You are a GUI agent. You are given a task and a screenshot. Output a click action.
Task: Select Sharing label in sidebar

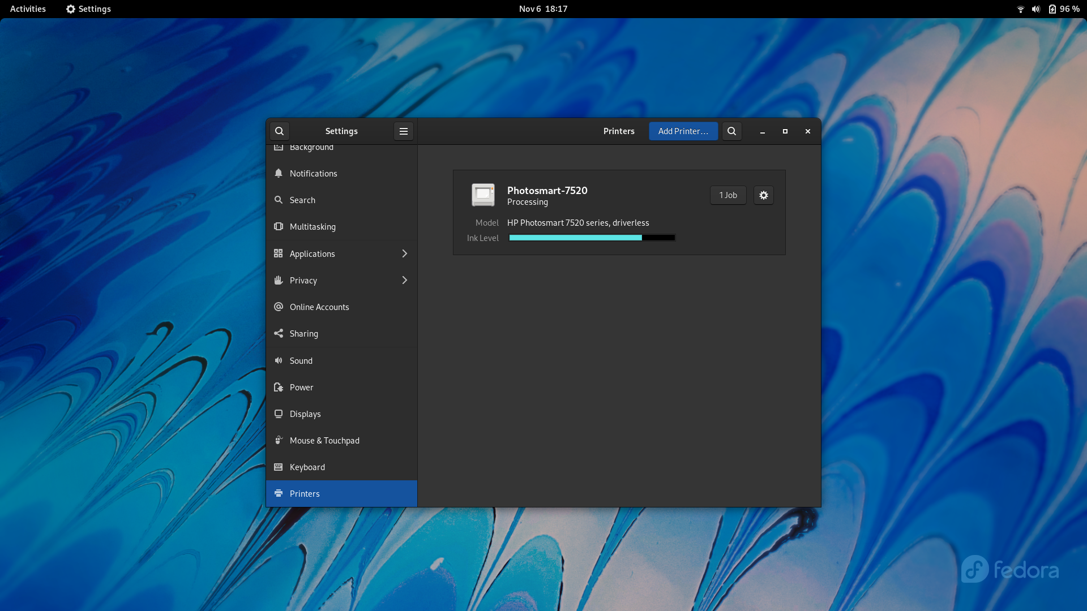pyautogui.click(x=304, y=334)
